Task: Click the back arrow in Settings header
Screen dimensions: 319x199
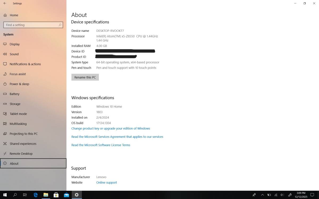Action: [x=5, y=3]
